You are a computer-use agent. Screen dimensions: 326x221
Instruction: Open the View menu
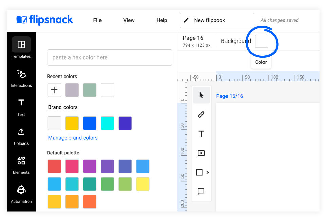coord(129,20)
